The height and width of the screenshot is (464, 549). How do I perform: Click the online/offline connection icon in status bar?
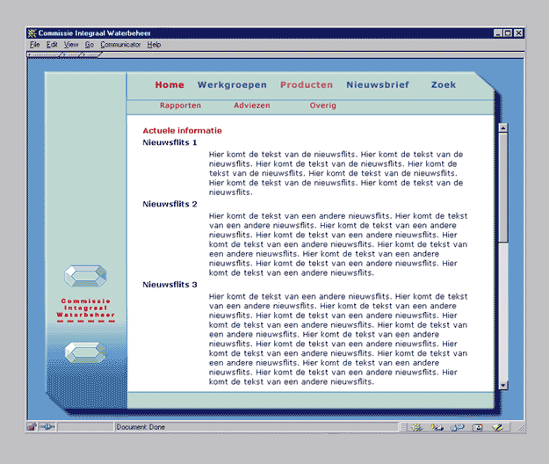click(47, 427)
